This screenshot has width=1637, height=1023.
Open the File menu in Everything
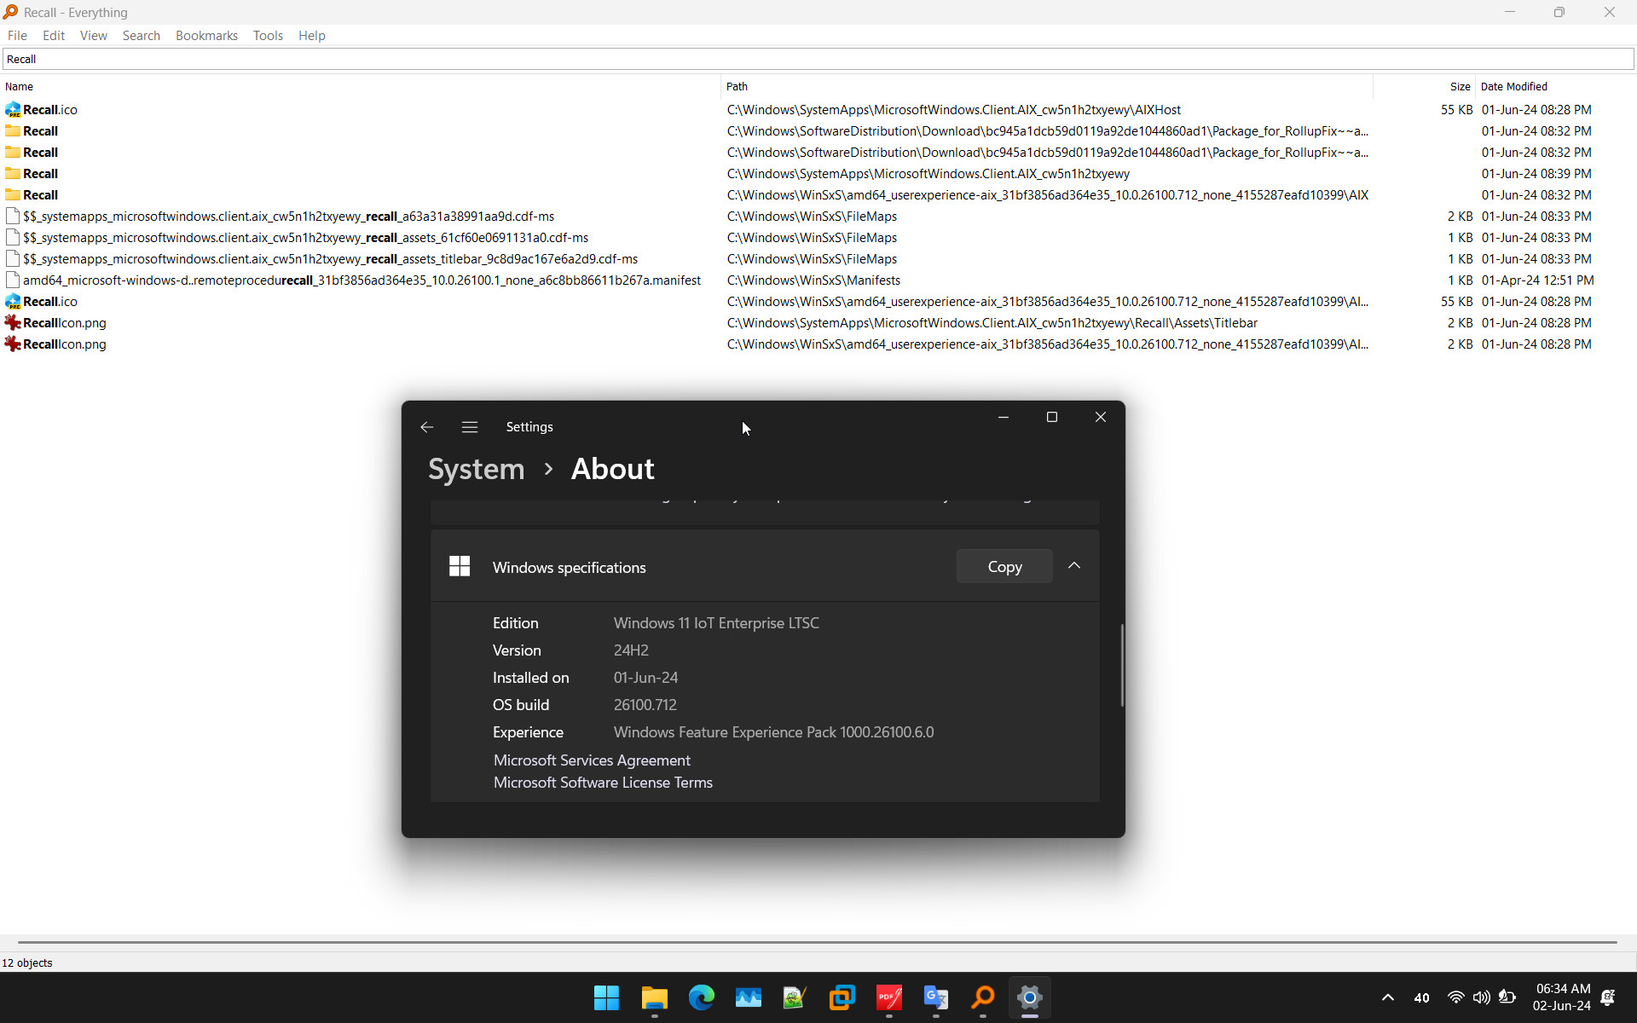click(x=17, y=36)
